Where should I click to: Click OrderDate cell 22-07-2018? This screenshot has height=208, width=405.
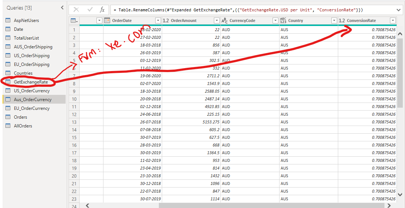pos(132,191)
